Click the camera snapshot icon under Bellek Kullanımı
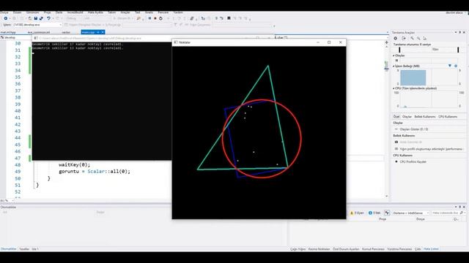Image resolution: width=469 pixels, height=263 pixels. pos(396,142)
